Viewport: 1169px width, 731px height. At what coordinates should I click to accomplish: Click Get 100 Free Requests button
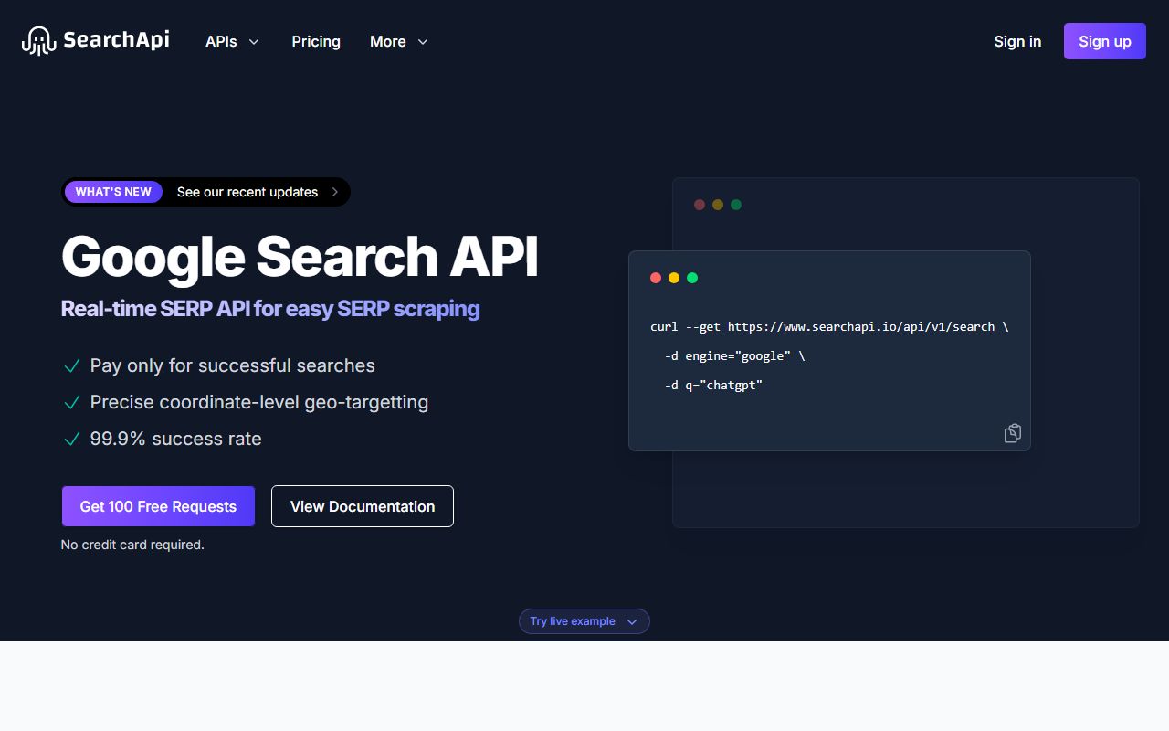(x=158, y=506)
